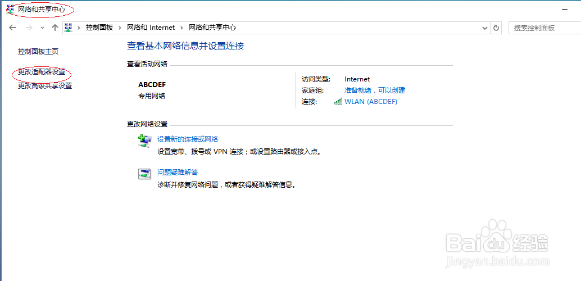Select 网络和共享中心 in the breadcrumb
The width and height of the screenshot is (581, 281).
212,28
